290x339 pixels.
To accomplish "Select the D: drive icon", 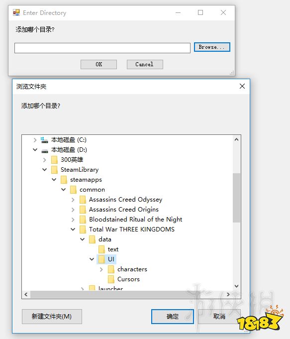I will click(44, 150).
